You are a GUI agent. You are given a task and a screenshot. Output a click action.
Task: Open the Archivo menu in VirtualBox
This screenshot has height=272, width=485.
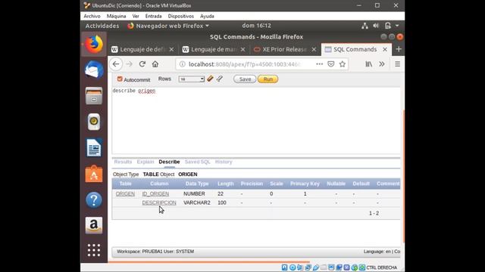[92, 16]
